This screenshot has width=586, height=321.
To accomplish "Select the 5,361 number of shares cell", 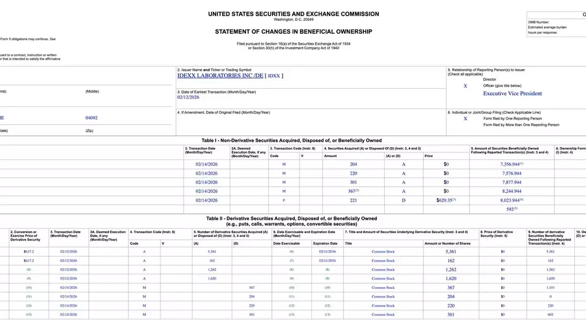I will point(451,251).
